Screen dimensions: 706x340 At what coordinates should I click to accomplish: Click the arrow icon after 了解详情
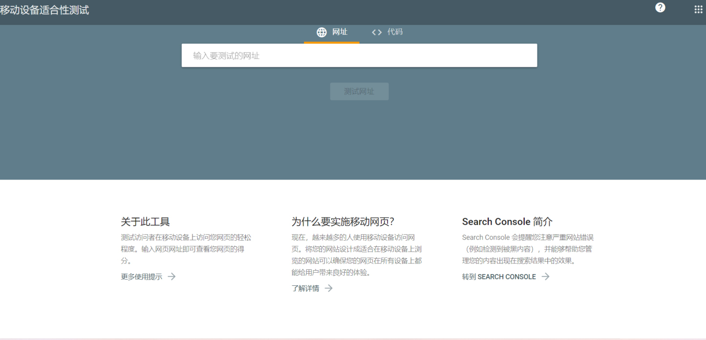click(328, 288)
